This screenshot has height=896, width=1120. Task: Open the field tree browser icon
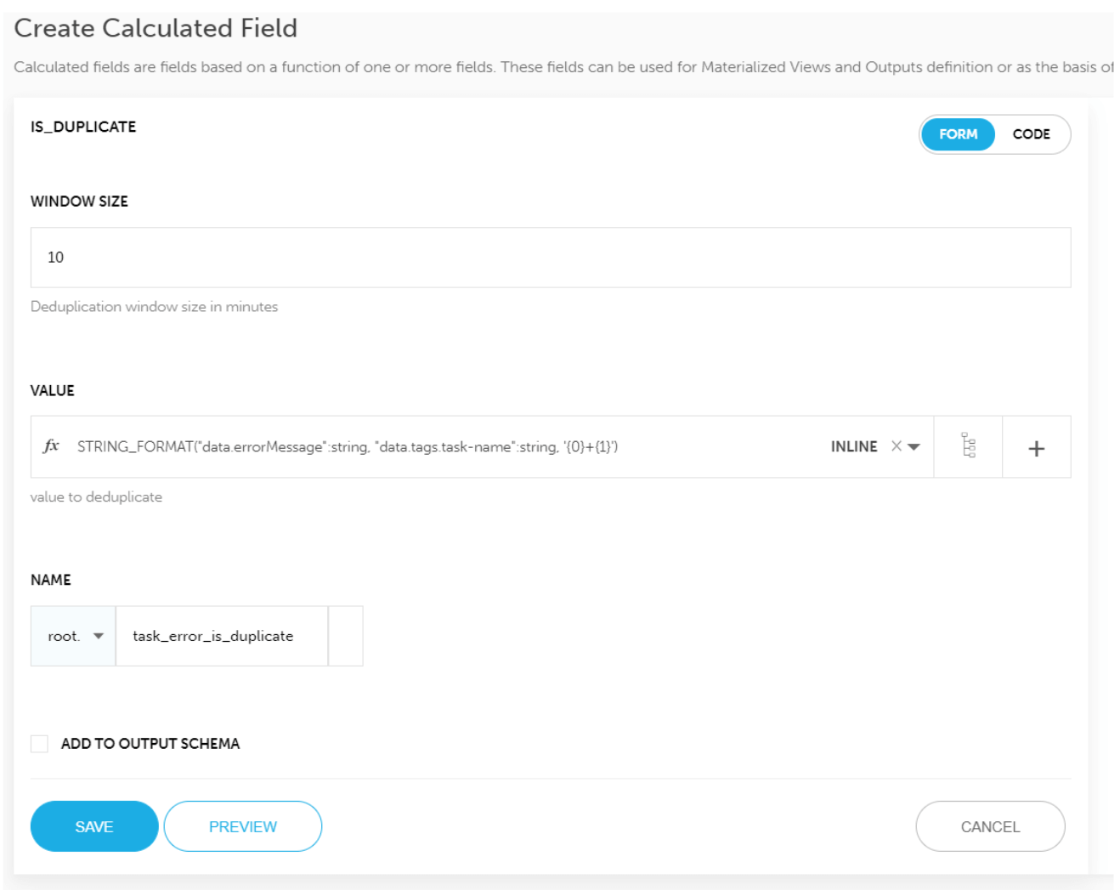pos(968,446)
